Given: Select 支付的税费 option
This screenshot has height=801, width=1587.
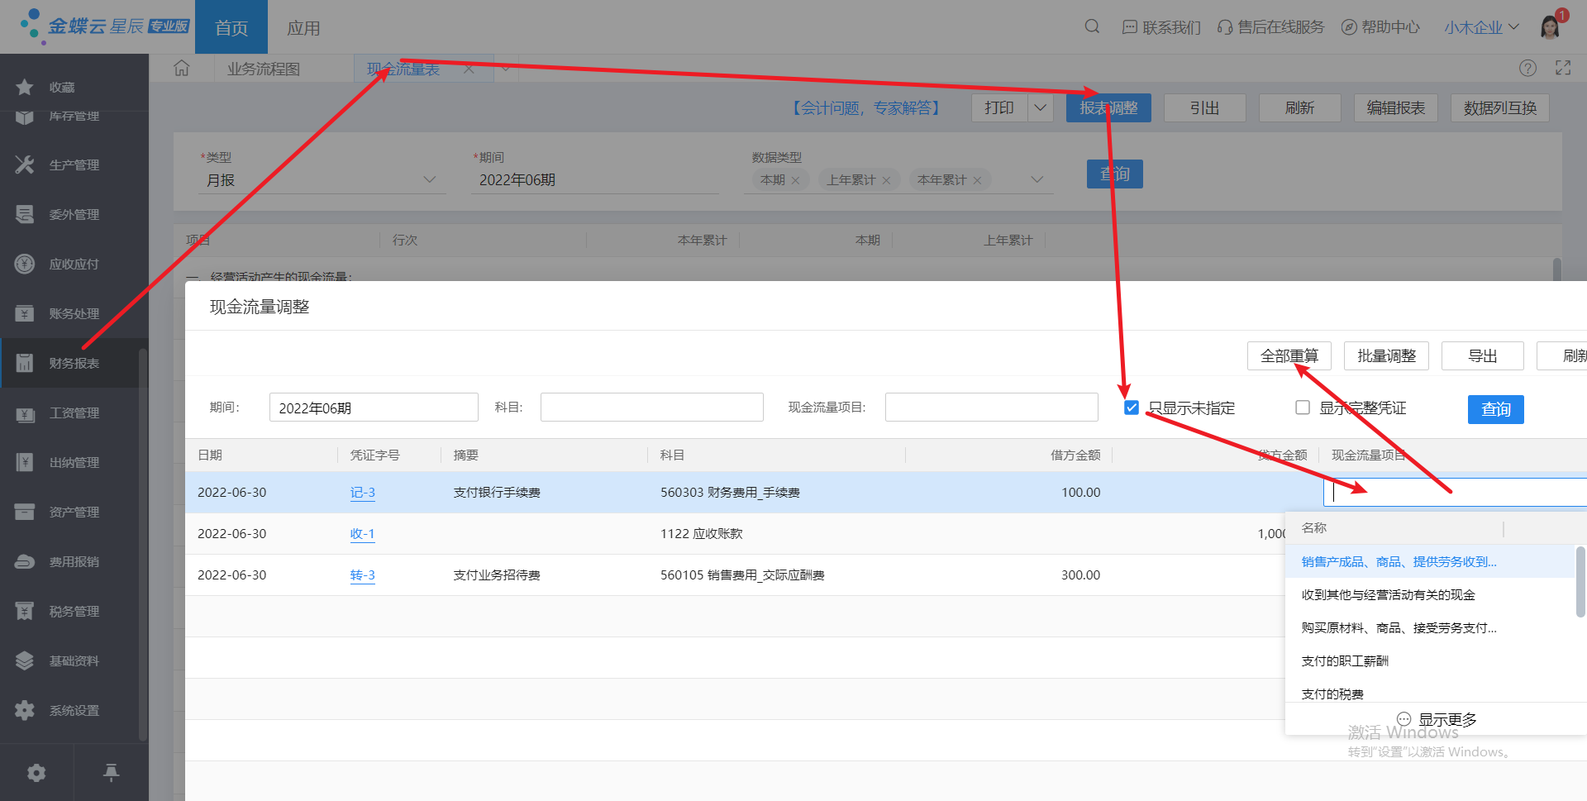Looking at the screenshot, I should tap(1430, 693).
